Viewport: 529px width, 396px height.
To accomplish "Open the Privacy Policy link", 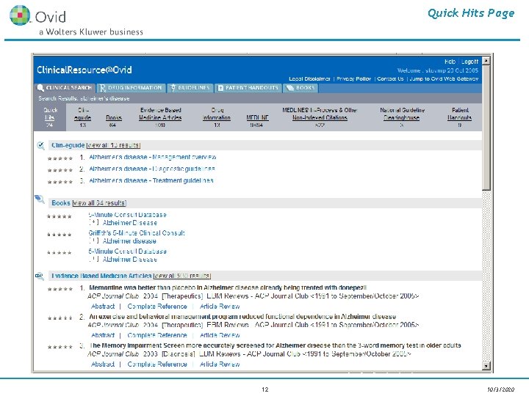I will pos(353,78).
